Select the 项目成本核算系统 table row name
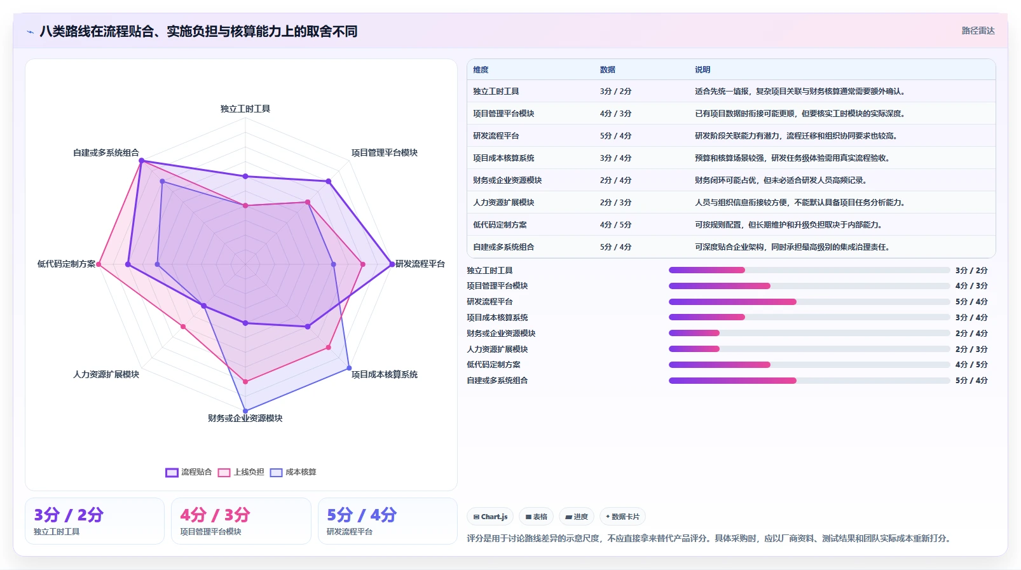 (504, 158)
